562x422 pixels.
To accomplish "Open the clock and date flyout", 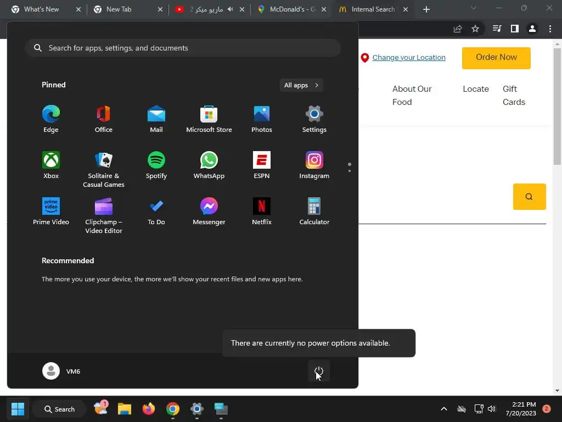I will coord(521,409).
